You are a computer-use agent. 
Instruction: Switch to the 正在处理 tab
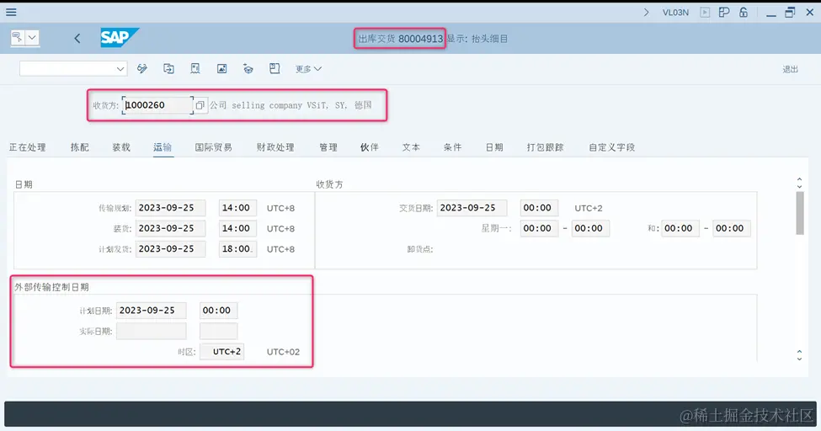coord(27,147)
